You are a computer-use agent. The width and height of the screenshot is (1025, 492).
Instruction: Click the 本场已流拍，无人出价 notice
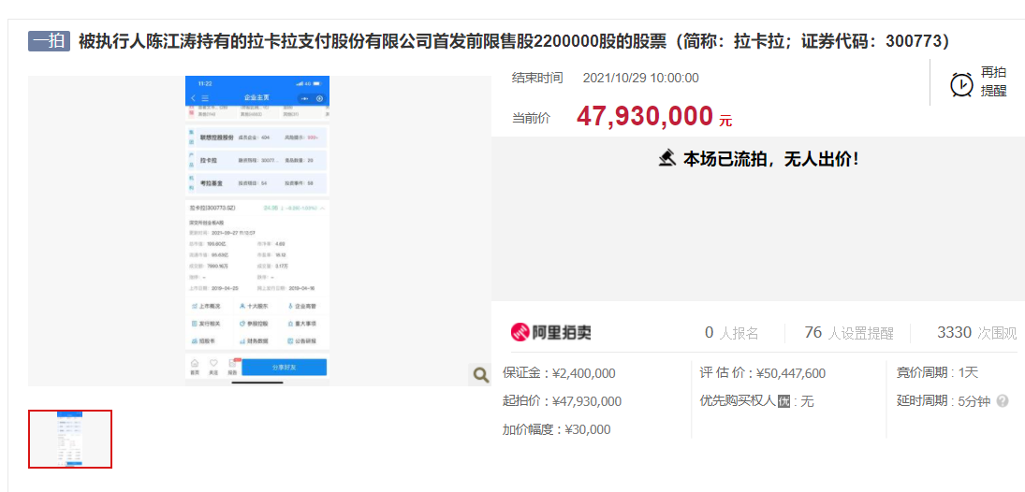coord(770,159)
